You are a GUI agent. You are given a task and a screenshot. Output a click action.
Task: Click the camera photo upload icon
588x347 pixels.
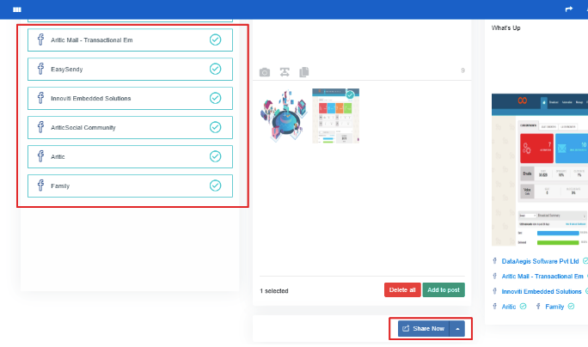coord(265,72)
